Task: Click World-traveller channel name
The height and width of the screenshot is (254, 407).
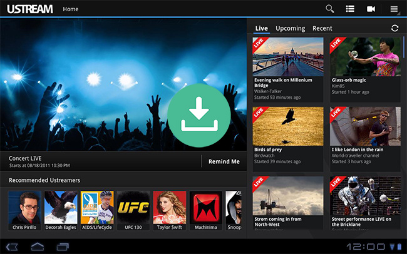Action: 356,155
